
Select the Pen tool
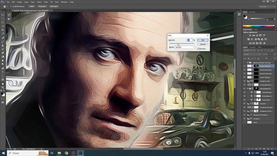(x=3, y=68)
